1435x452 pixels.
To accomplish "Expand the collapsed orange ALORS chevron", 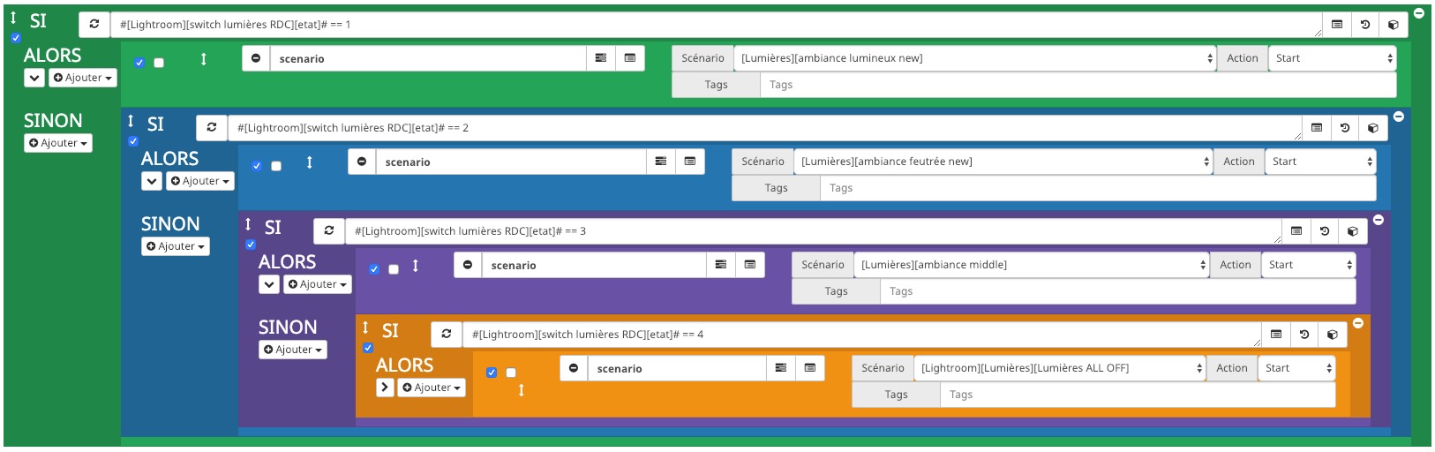I will (385, 388).
